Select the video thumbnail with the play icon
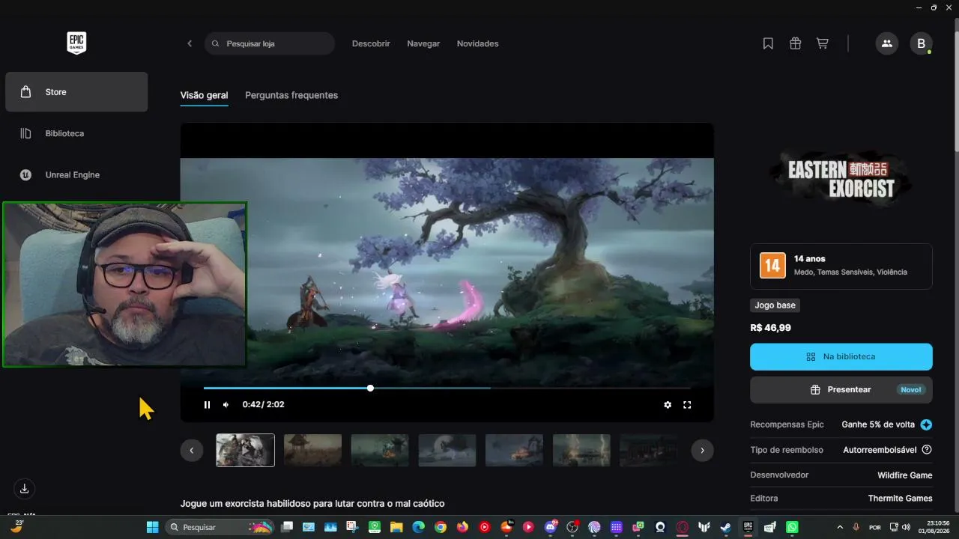Screen dimensions: 959x539 [246, 450]
